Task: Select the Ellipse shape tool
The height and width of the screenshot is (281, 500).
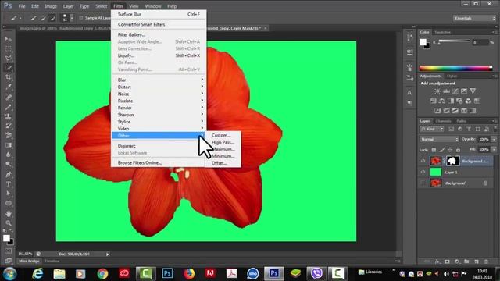Action: tap(9, 203)
